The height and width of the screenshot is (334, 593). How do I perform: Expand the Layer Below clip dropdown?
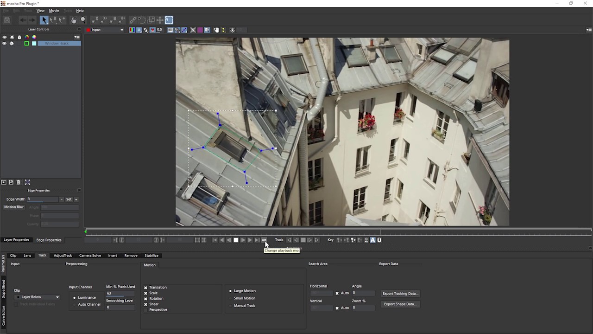(39, 297)
